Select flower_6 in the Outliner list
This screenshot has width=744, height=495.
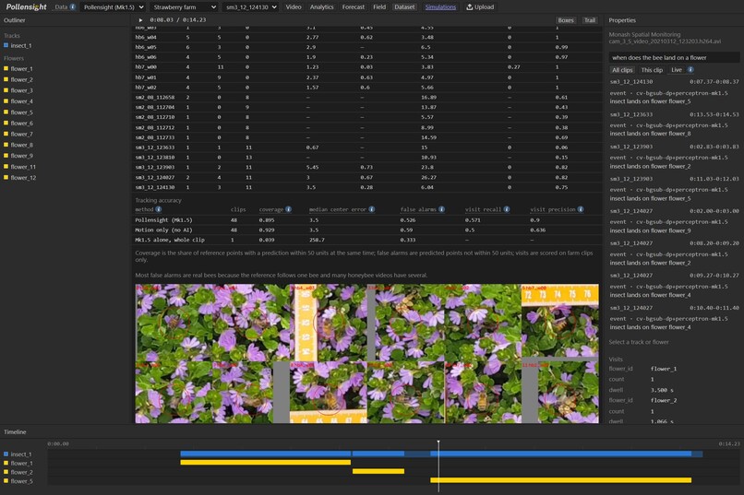tap(21, 124)
